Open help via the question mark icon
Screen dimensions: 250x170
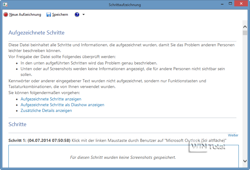77,15
